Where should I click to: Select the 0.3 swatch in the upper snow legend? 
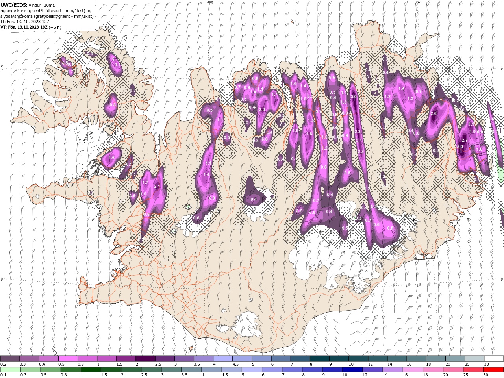point(29,359)
